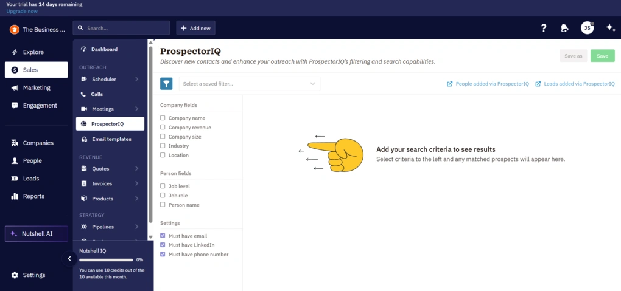Image resolution: width=621 pixels, height=291 pixels.
Task: Check the Location checkbox
Action: click(163, 155)
